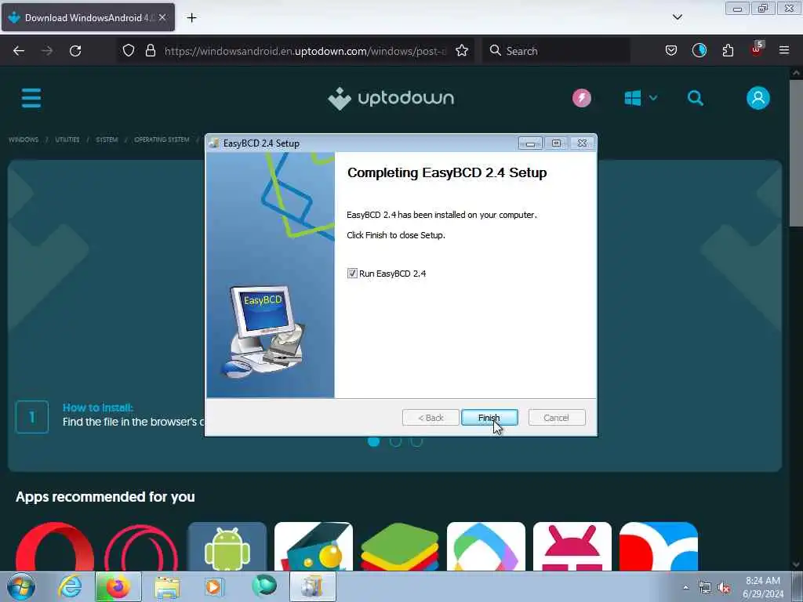Click the WINDOWS breadcrumb link
The image size is (803, 602).
pyautogui.click(x=24, y=140)
